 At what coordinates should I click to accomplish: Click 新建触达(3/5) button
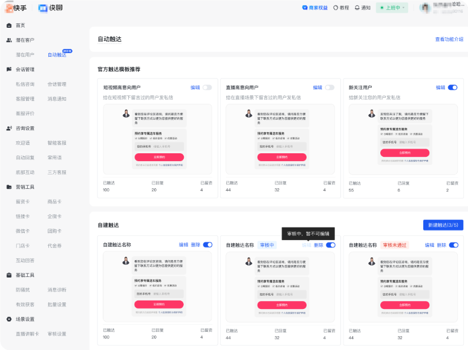point(443,225)
